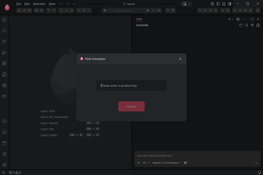
Task: Click the Open Recent text
Action: coord(49,123)
